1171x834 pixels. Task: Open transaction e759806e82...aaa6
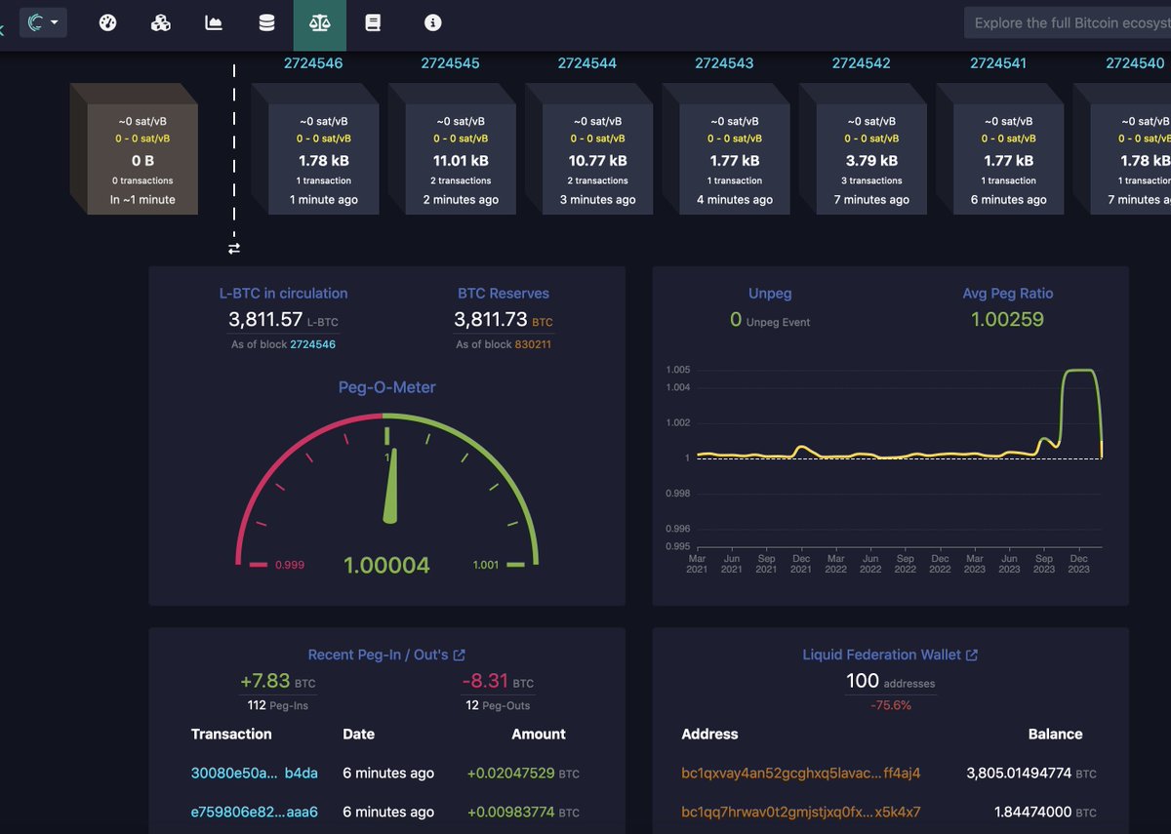tap(255, 813)
